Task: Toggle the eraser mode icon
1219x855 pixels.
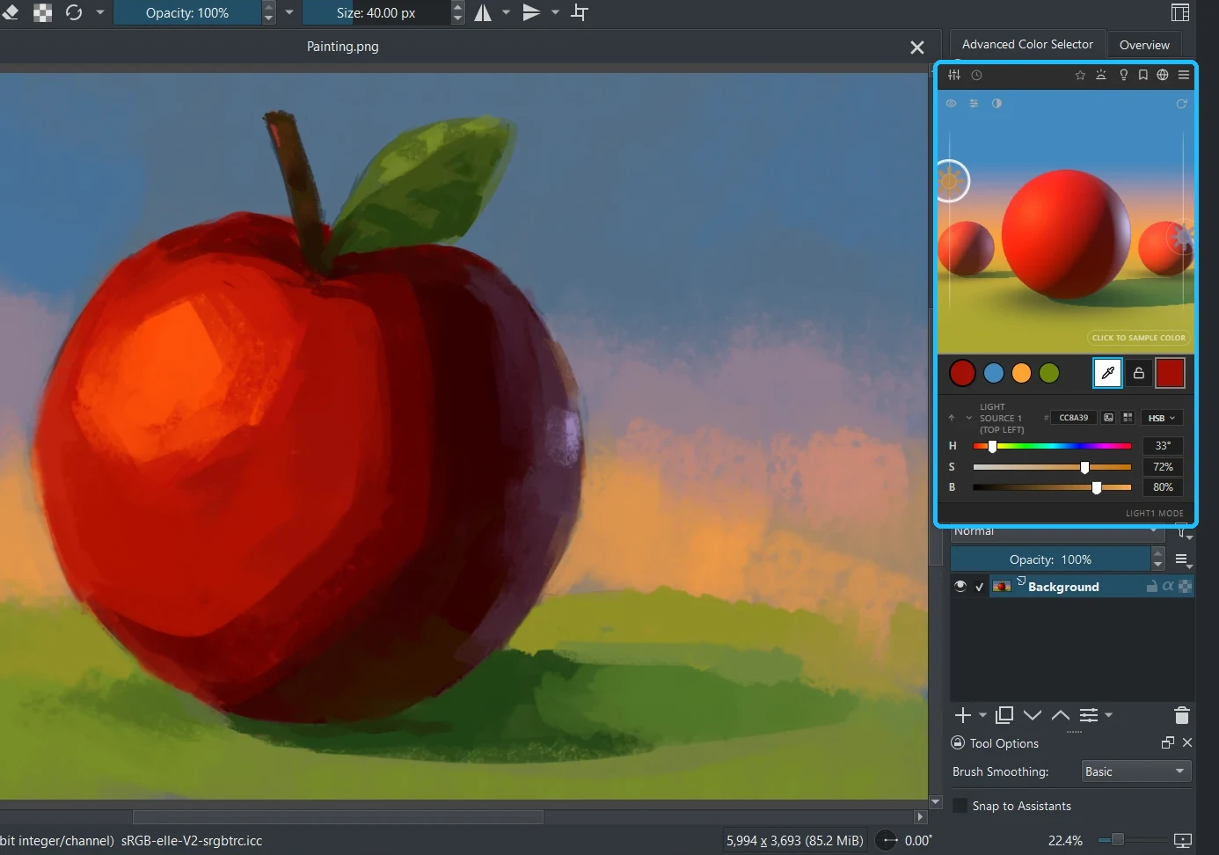Action: 11,12
